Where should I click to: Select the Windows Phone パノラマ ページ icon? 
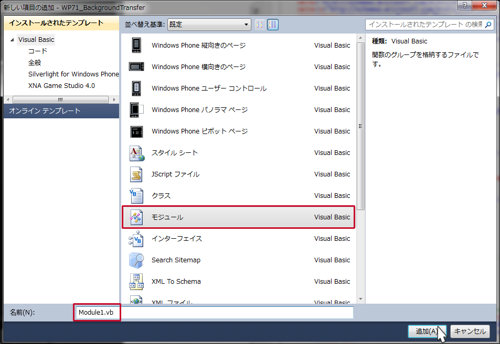coord(136,110)
